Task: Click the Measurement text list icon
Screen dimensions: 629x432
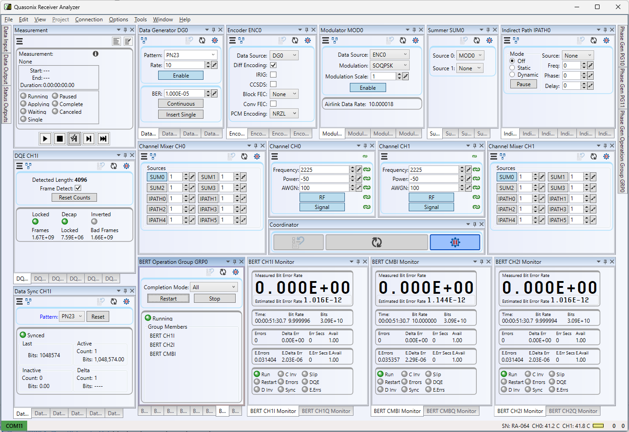Action: 116,41
